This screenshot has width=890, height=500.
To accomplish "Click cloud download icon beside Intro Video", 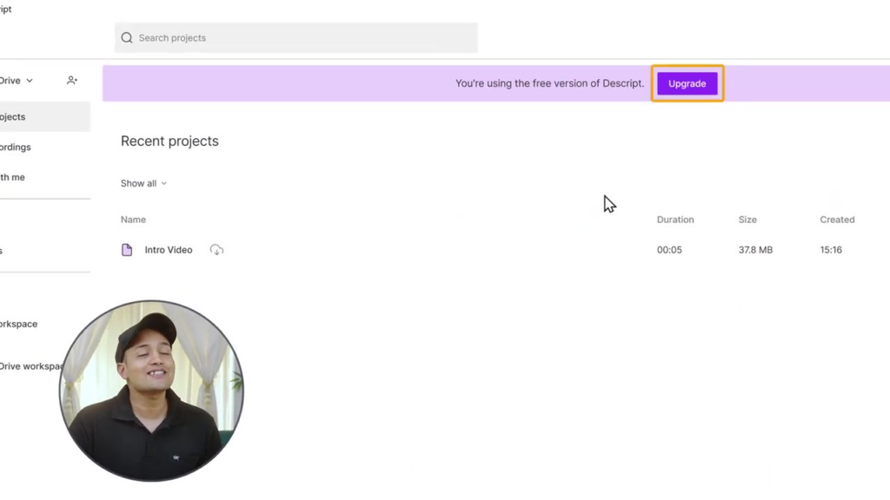I will (x=216, y=250).
